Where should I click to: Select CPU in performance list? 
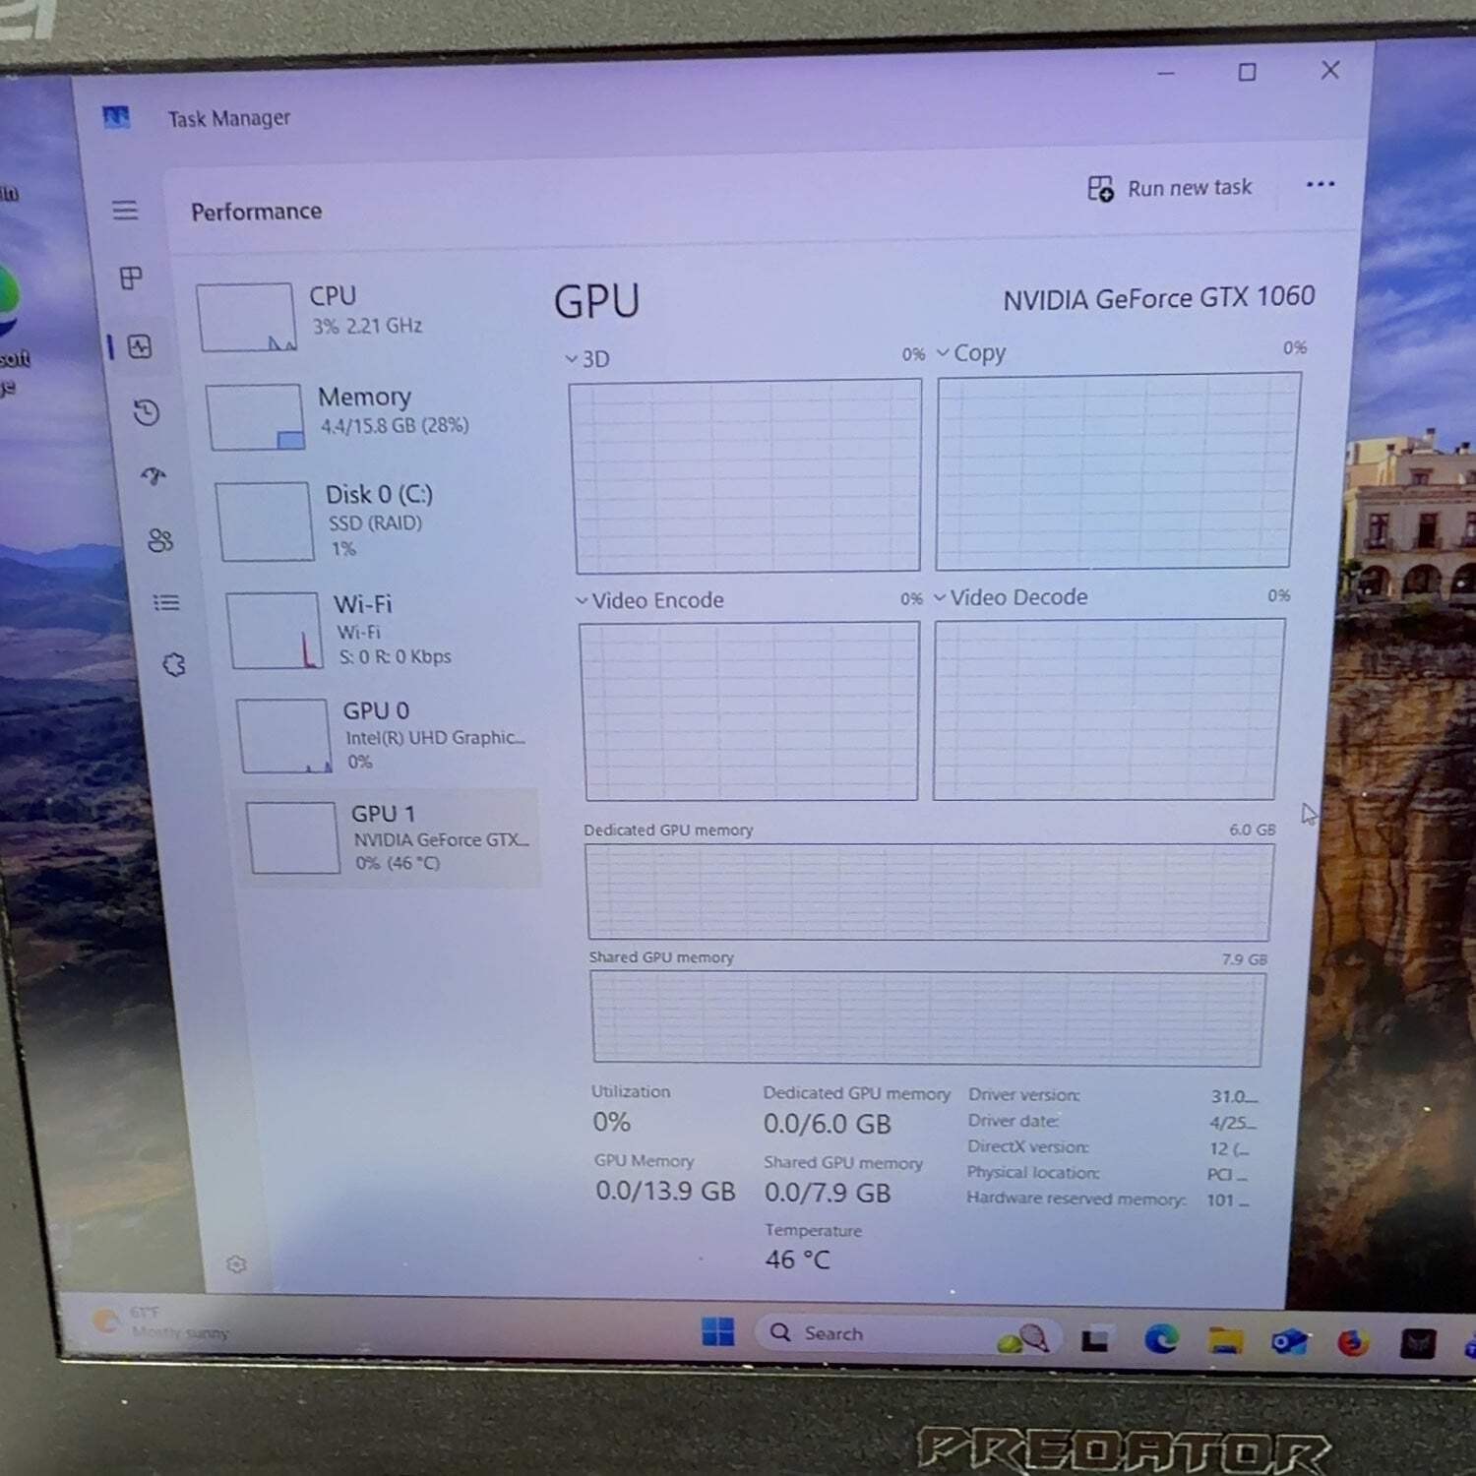tap(364, 317)
